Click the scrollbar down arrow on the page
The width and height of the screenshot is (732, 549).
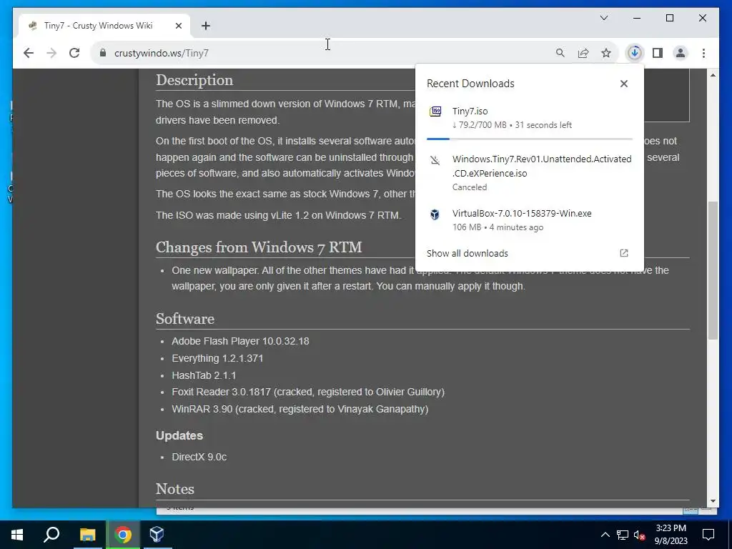(713, 501)
